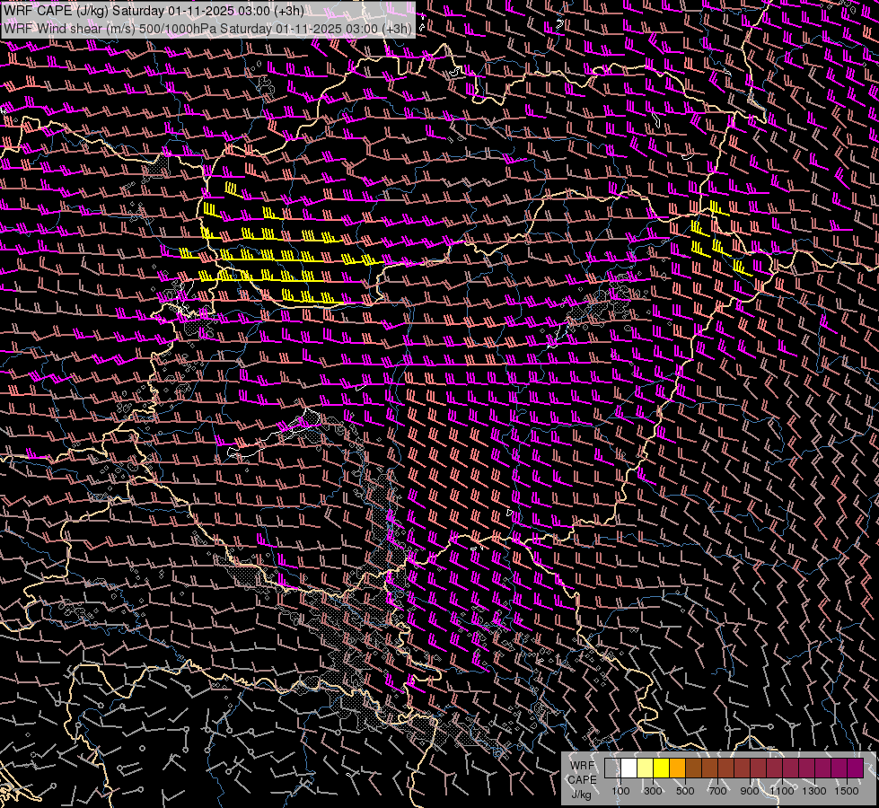
Task: Click the white CAPE legend swatch
Action: pyautogui.click(x=629, y=768)
